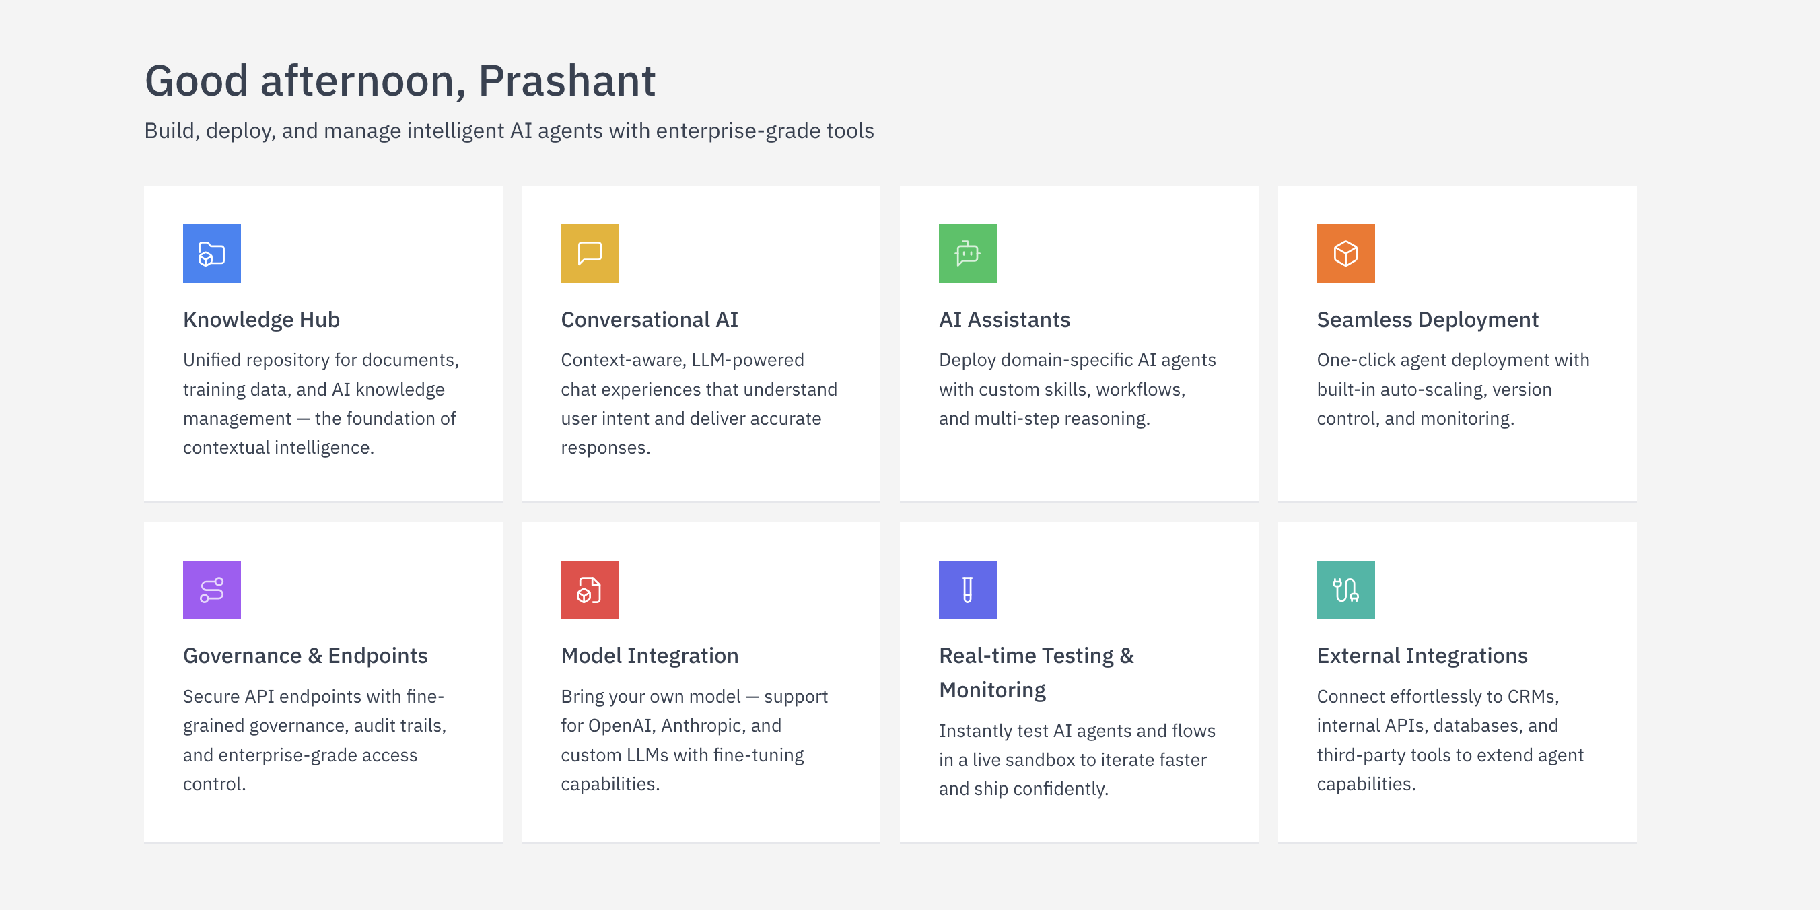Click the indigo Real-time Testing test tube icon

pyautogui.click(x=967, y=589)
